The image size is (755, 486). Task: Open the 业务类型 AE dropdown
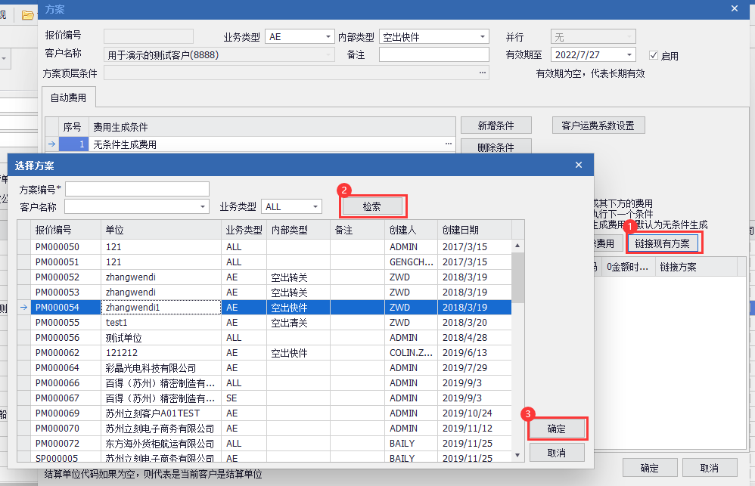328,36
